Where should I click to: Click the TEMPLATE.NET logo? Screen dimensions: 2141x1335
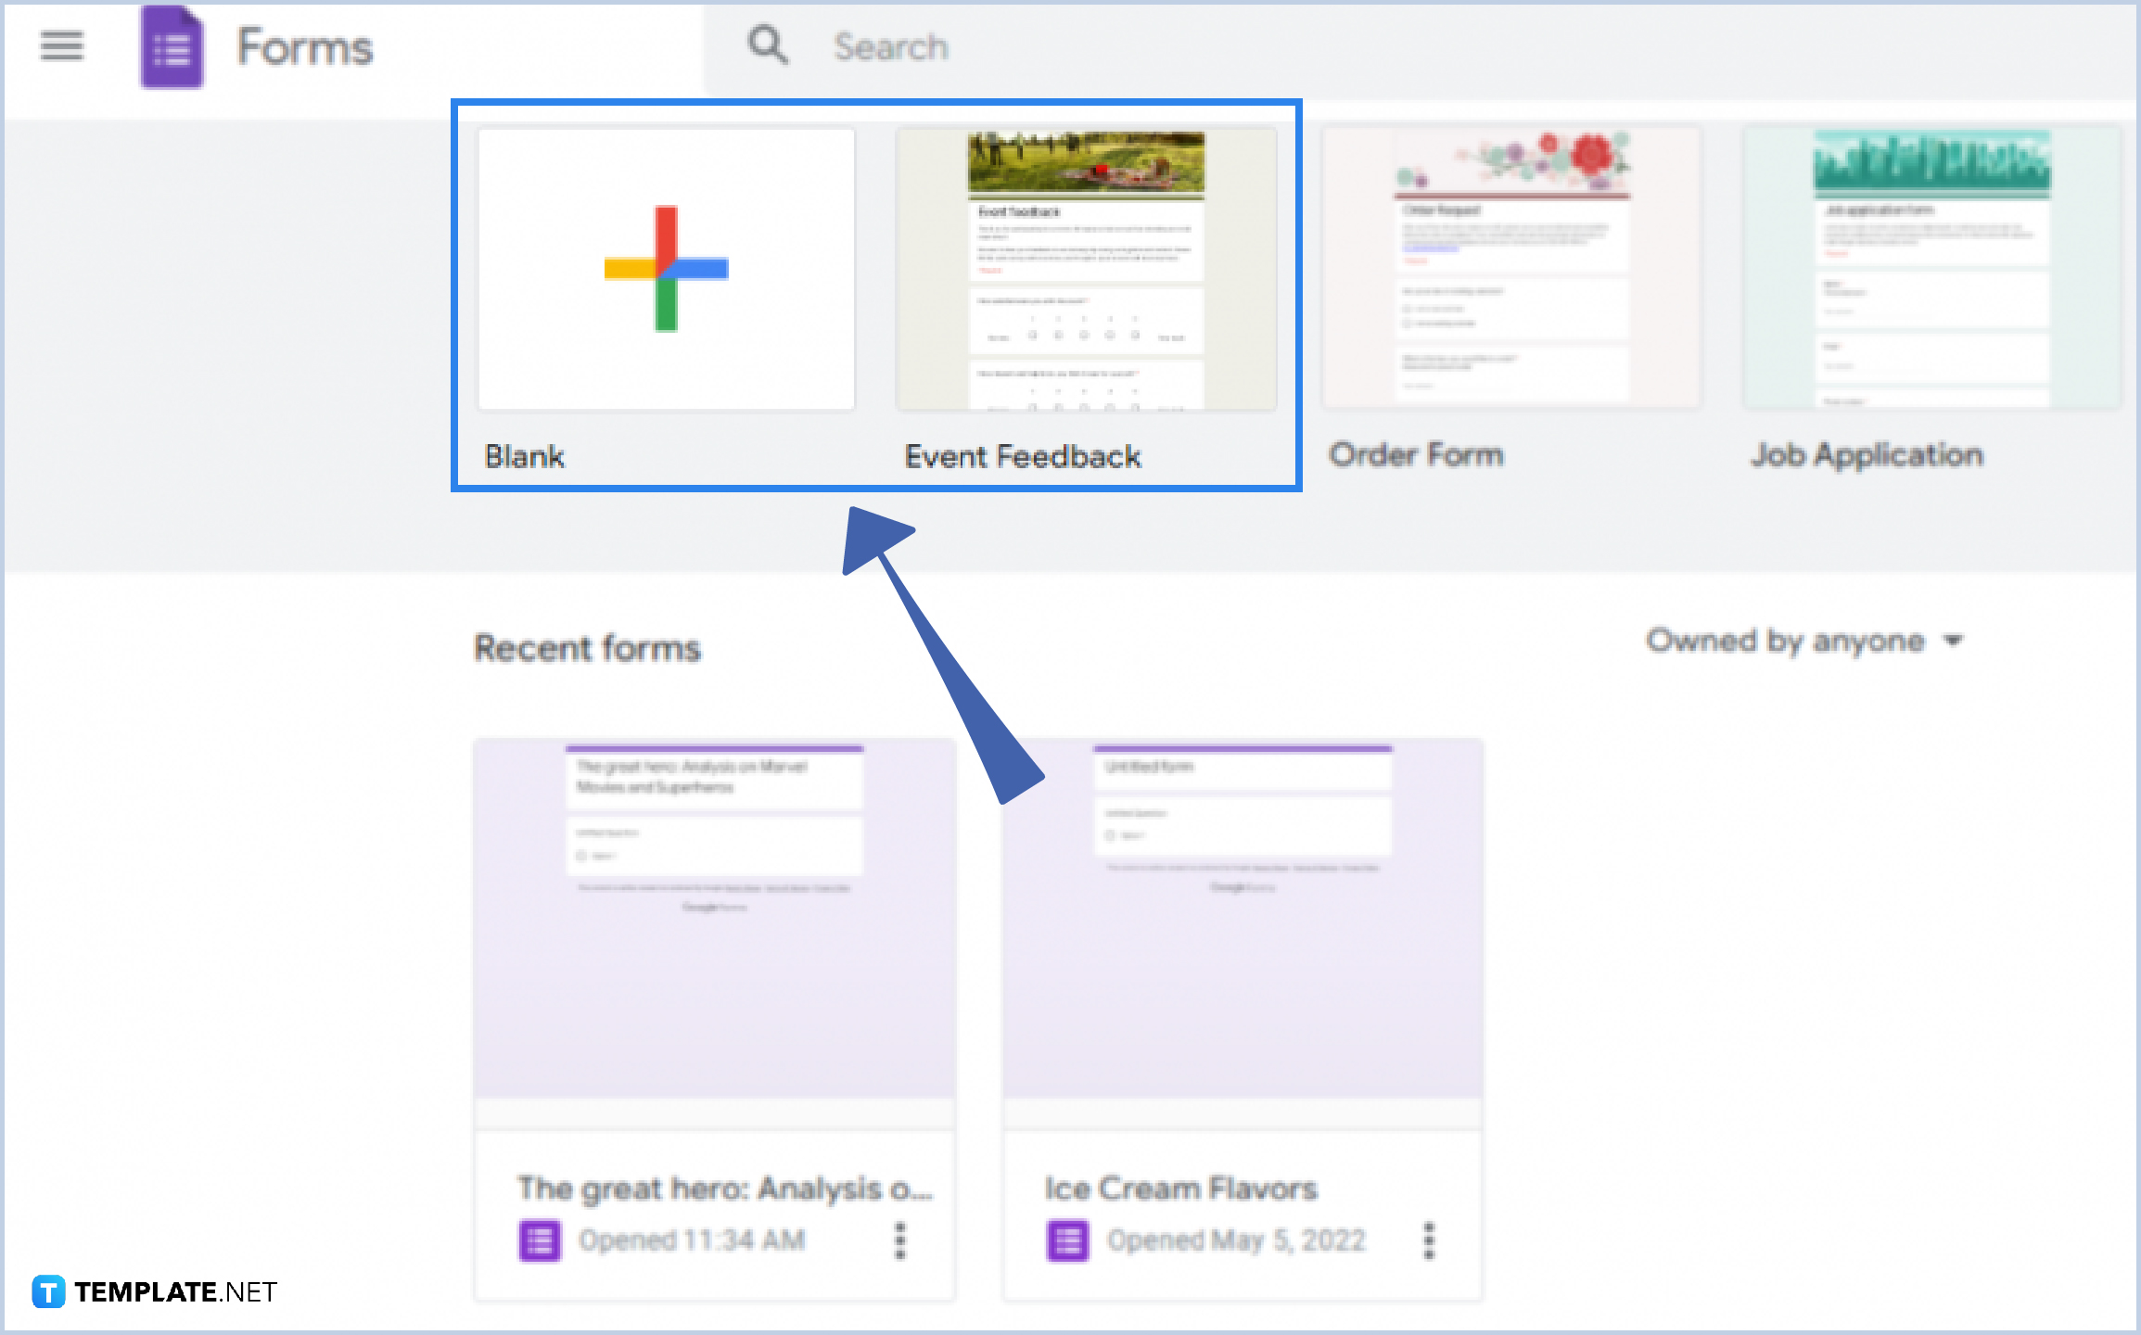(154, 1290)
